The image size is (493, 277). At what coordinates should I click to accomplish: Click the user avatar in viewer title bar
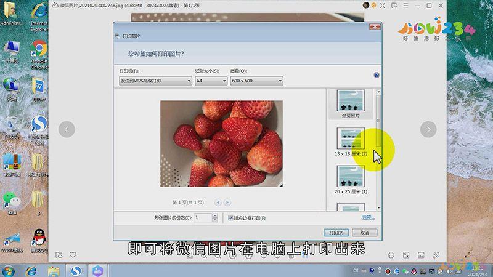[365, 6]
